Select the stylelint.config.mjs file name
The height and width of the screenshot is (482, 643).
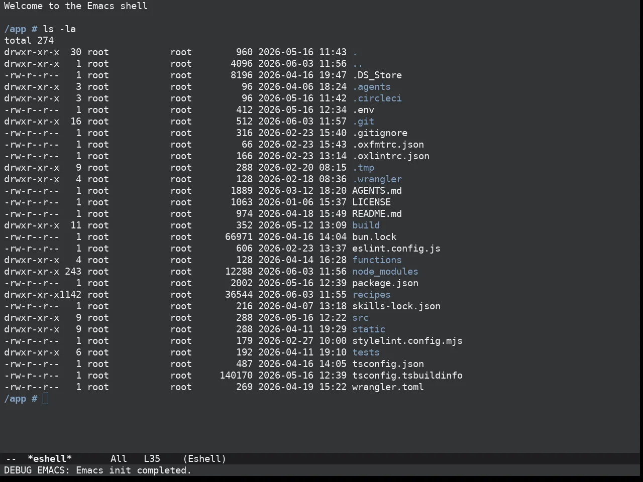pyautogui.click(x=407, y=341)
